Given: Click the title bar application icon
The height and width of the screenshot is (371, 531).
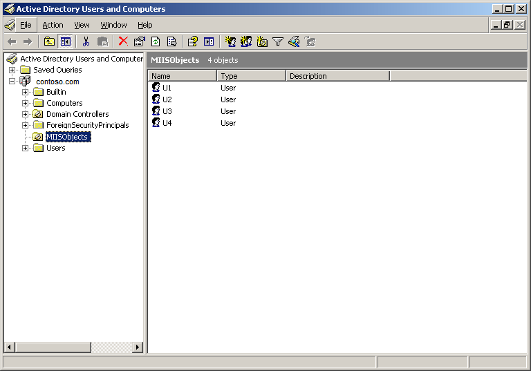Looking at the screenshot, I should click(x=10, y=9).
